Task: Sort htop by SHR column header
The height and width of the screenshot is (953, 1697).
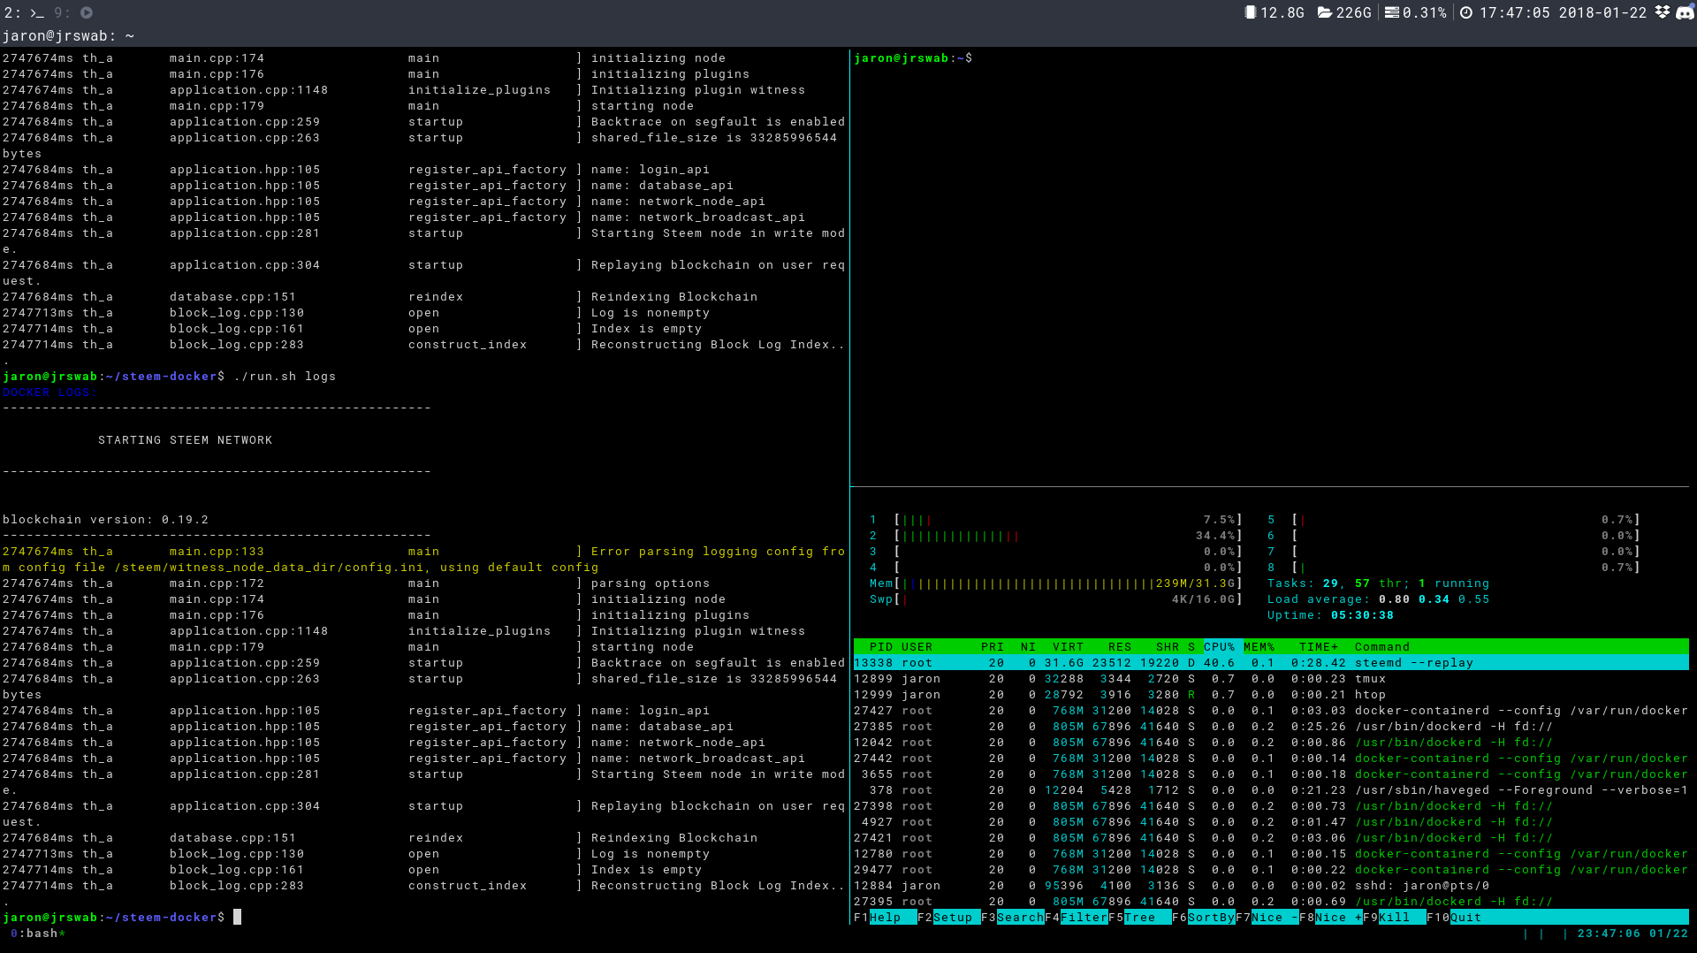Action: pyautogui.click(x=1168, y=647)
